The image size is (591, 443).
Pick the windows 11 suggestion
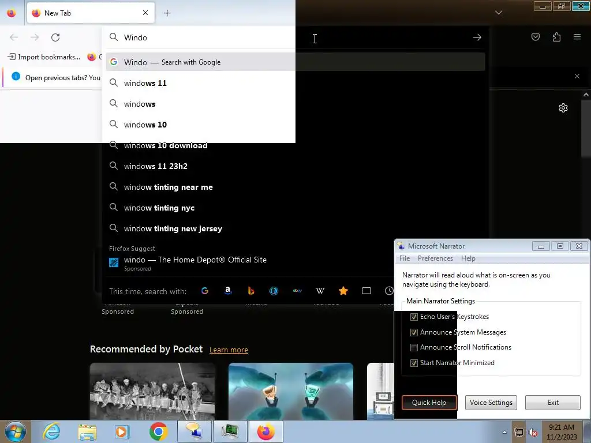pos(295,83)
